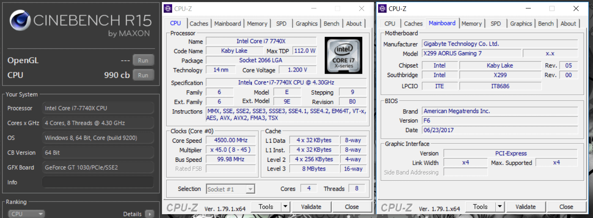The width and height of the screenshot is (593, 218).
Task: Open Tools dropdown arrow in right CPU-Z window
Action: click(500, 207)
